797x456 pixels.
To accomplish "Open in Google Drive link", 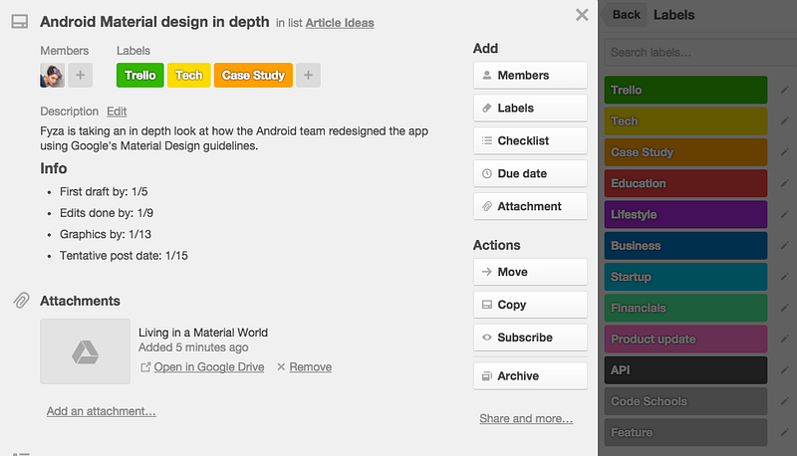I will 209,366.
